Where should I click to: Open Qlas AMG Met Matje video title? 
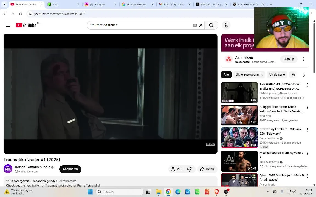281,178
